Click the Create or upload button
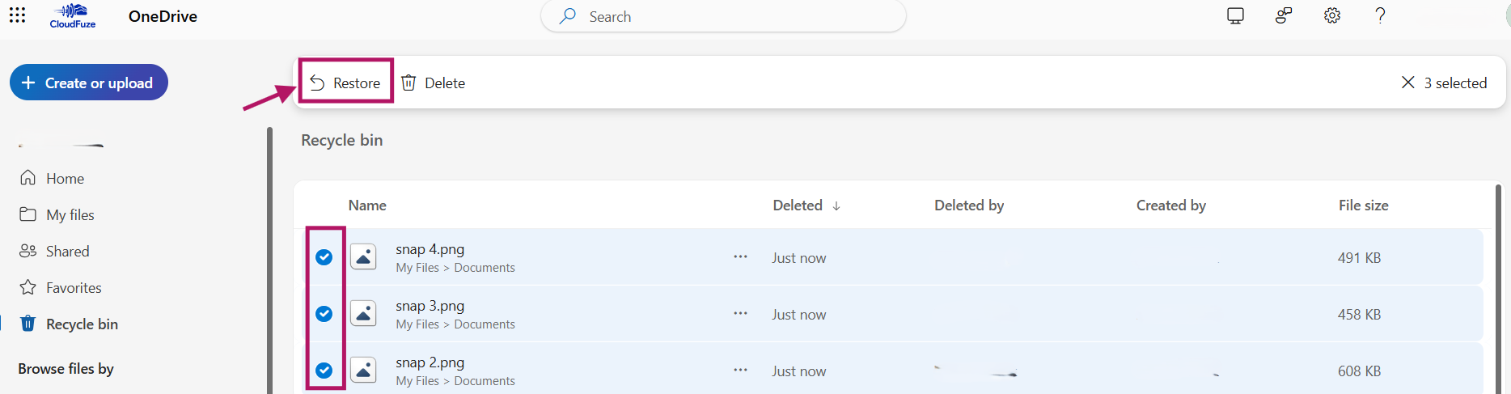Viewport: 1511px width, 394px height. [x=89, y=83]
